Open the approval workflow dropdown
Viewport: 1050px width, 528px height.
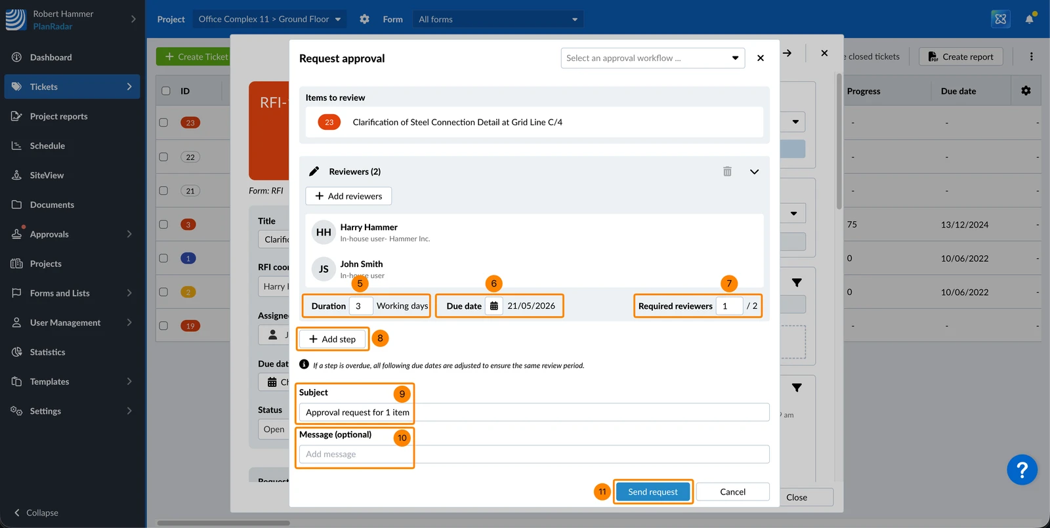coord(653,58)
